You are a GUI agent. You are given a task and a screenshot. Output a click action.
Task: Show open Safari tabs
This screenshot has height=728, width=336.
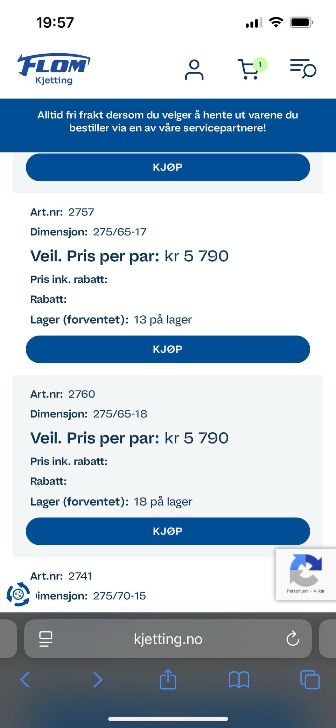point(310,680)
